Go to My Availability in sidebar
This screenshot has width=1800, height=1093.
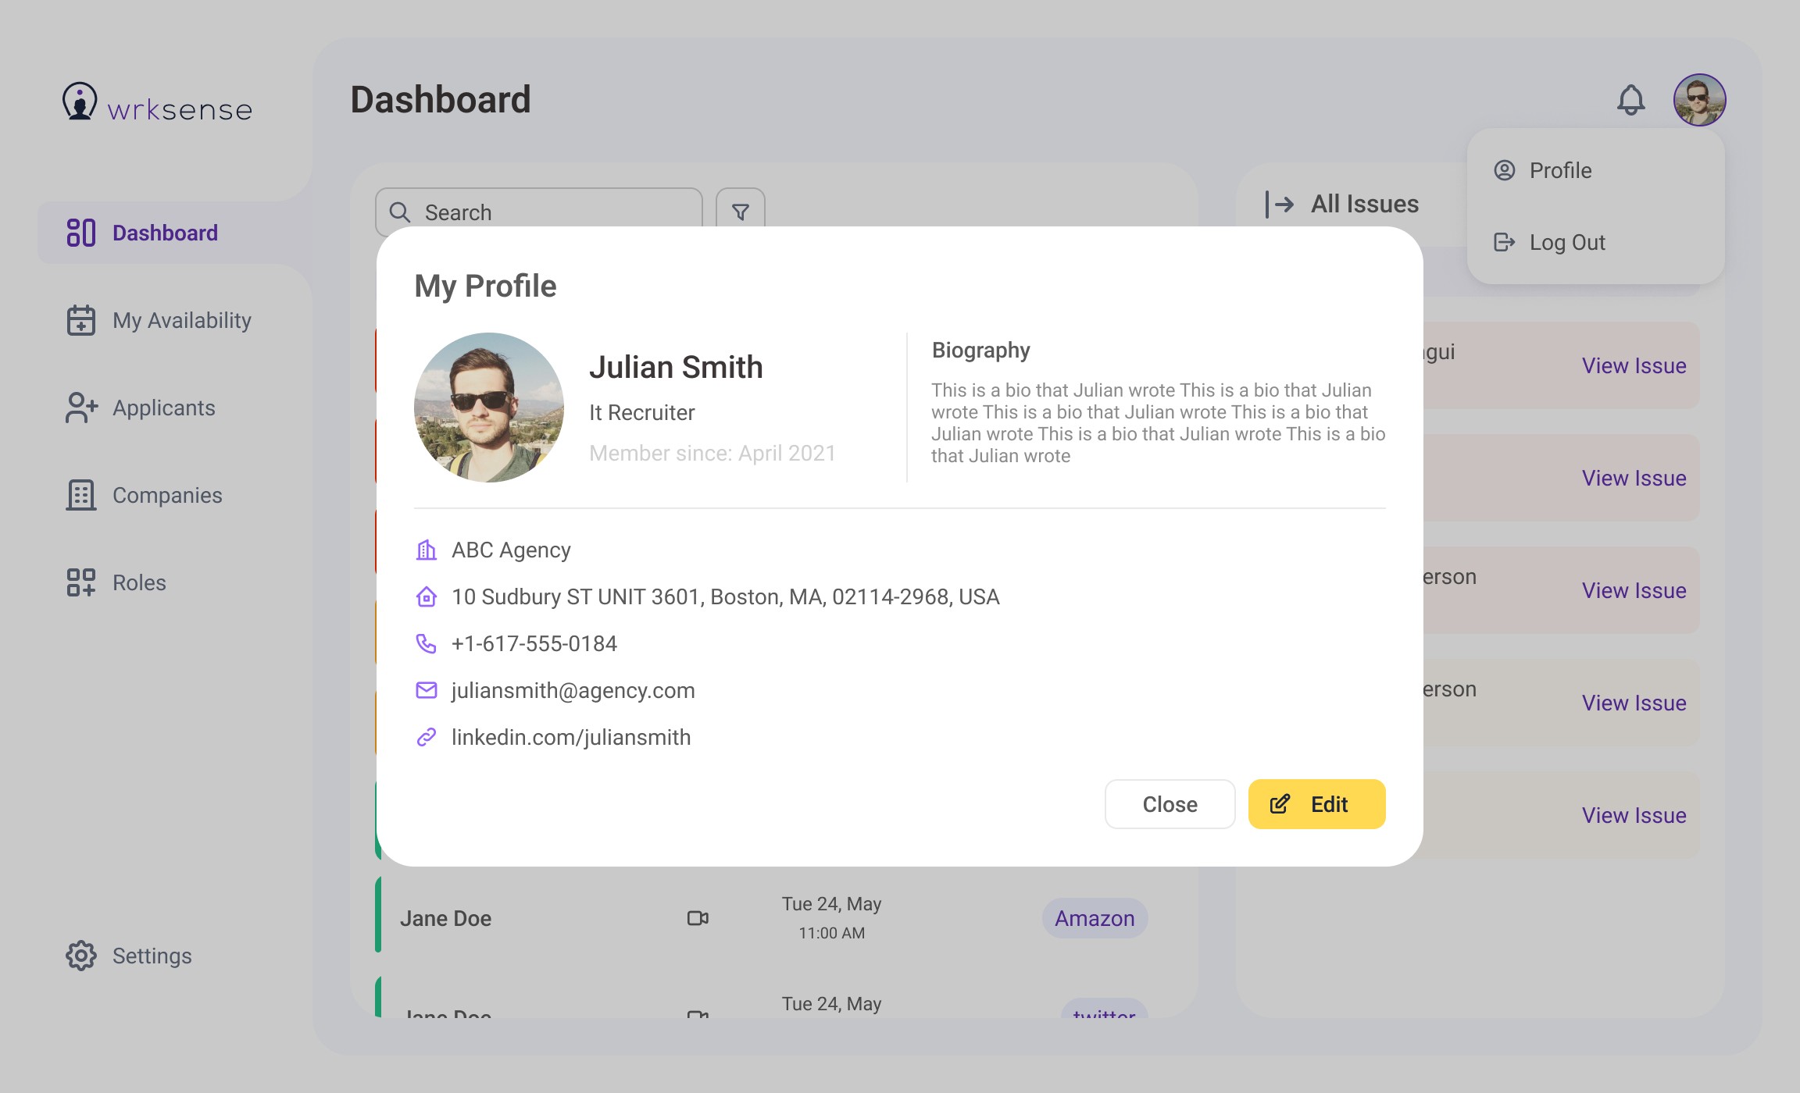point(181,320)
